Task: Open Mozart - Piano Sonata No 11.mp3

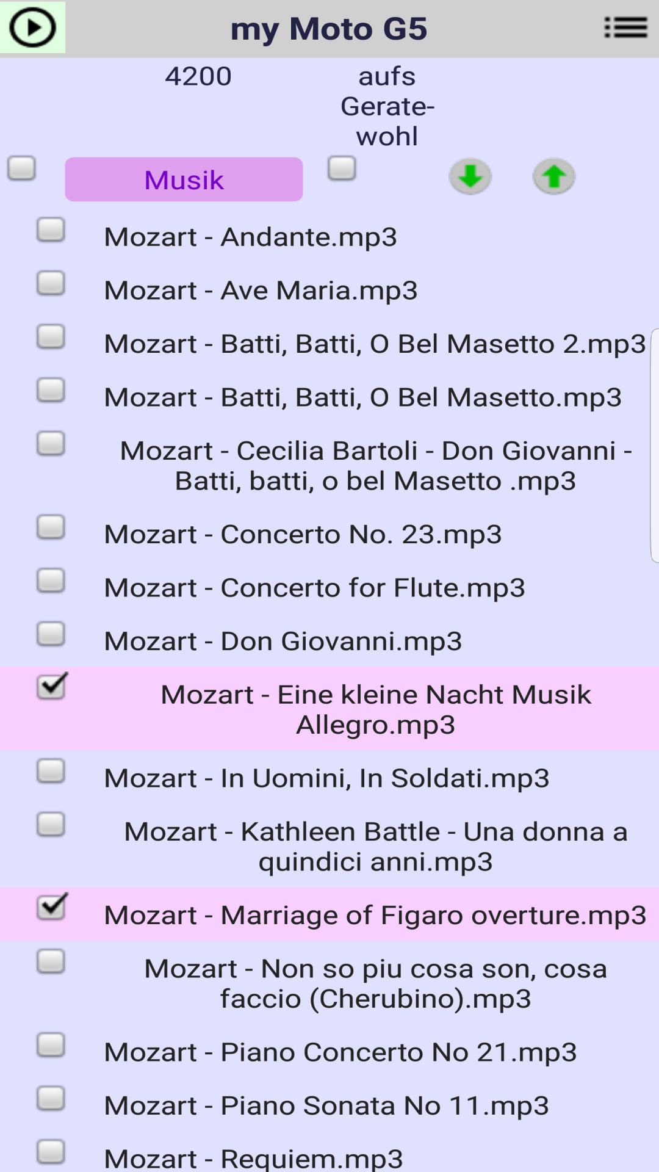Action: click(326, 1105)
